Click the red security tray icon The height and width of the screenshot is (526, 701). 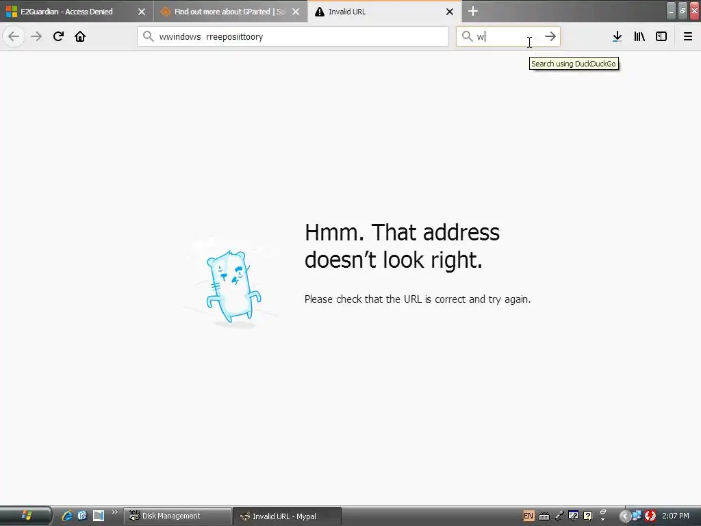(650, 516)
